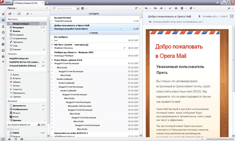The width and height of the screenshot is (235, 141).
Task: Open Opera Turbo icon in status bar
Action: pos(22,139)
